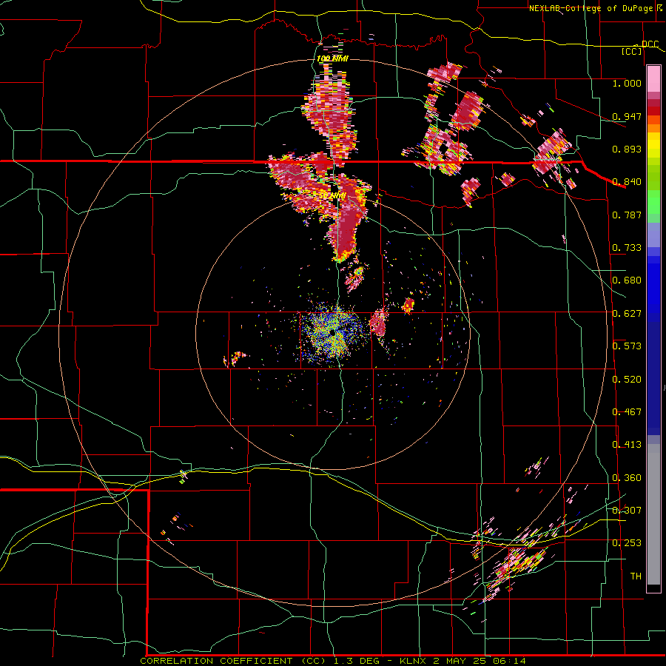Select the 0.520 value on the scale

coord(627,380)
